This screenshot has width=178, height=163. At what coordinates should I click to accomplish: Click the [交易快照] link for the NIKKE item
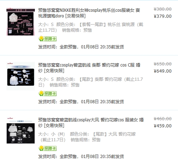pyautogui.click(x=75, y=16)
